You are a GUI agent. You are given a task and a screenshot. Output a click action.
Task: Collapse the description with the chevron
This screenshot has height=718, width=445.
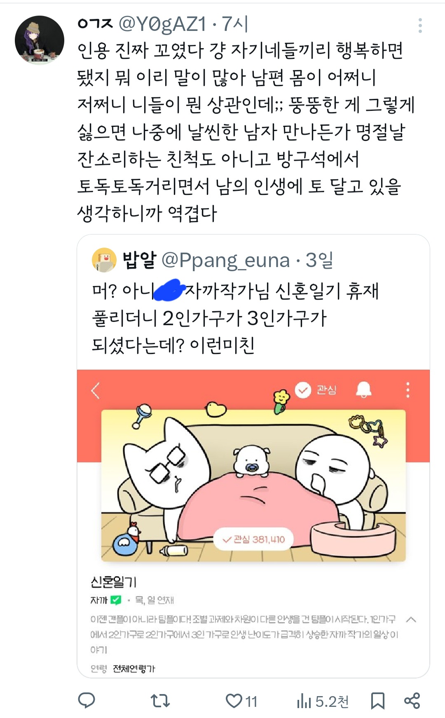coord(411,619)
